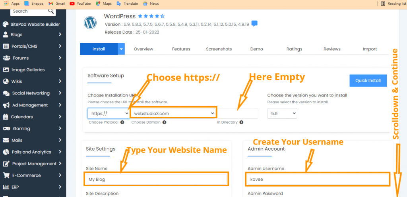Click the Choose Protocol info icon
Viewport: 407px width, 197px height.
(122, 122)
